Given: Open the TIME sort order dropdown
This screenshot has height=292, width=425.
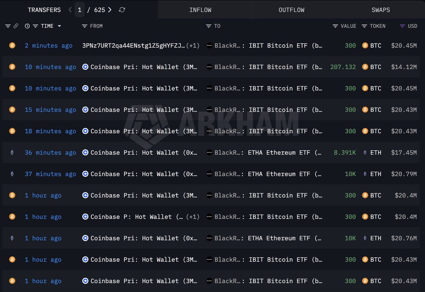Looking at the screenshot, I should click(x=59, y=26).
